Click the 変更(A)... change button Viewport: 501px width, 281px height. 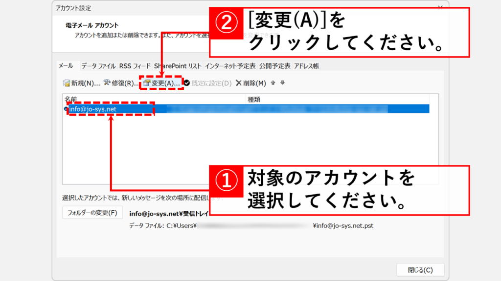coord(161,83)
